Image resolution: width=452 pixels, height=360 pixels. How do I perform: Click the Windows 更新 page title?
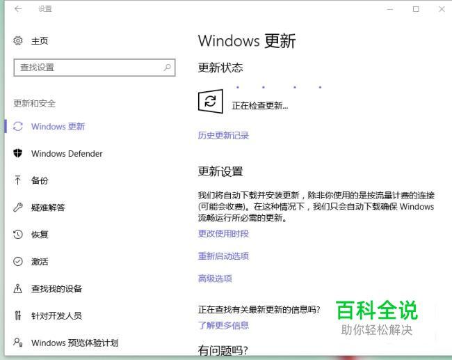pos(247,40)
